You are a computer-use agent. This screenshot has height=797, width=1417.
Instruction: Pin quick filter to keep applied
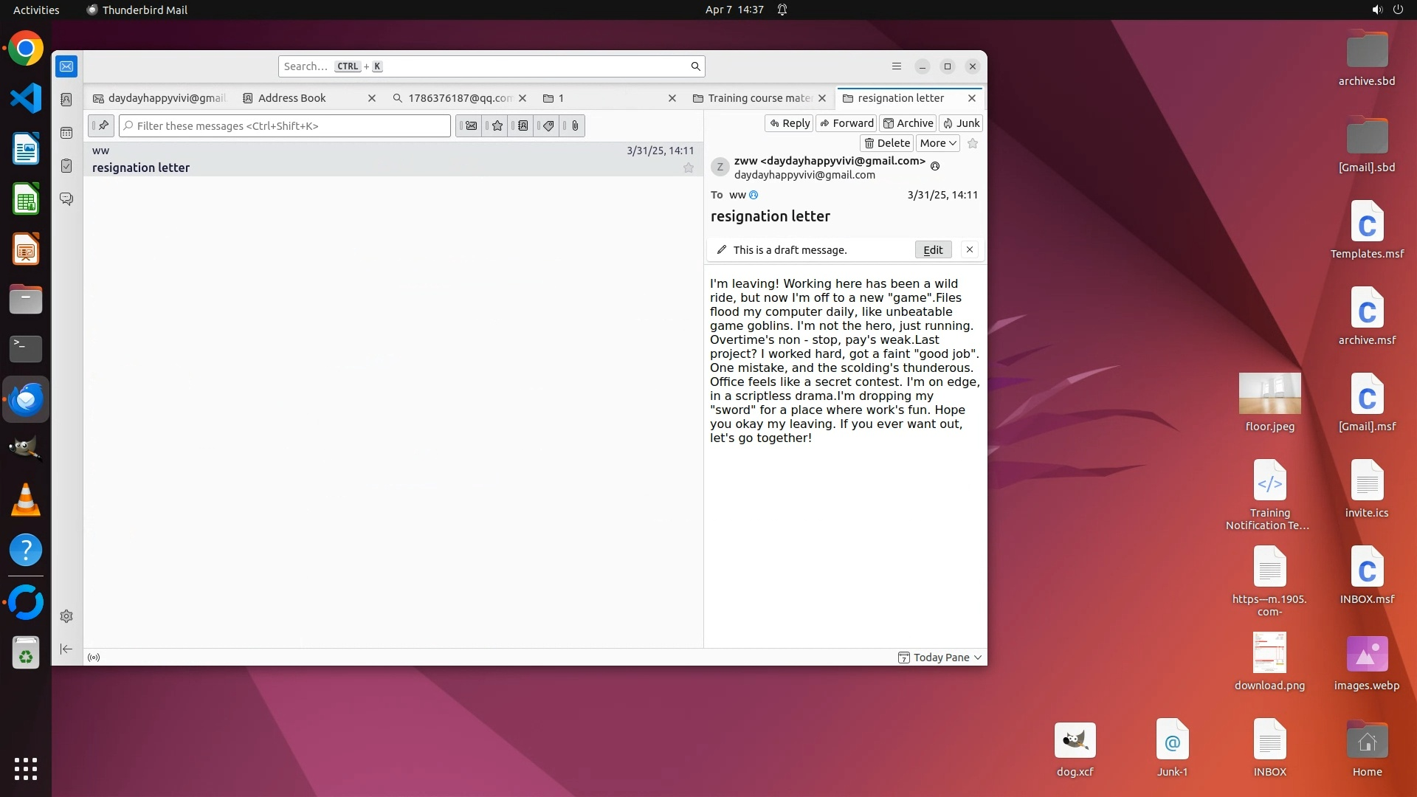click(102, 126)
